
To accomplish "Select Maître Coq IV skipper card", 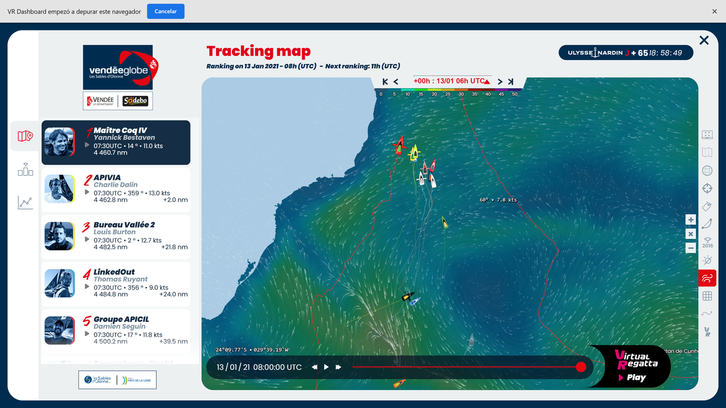I will point(116,143).
